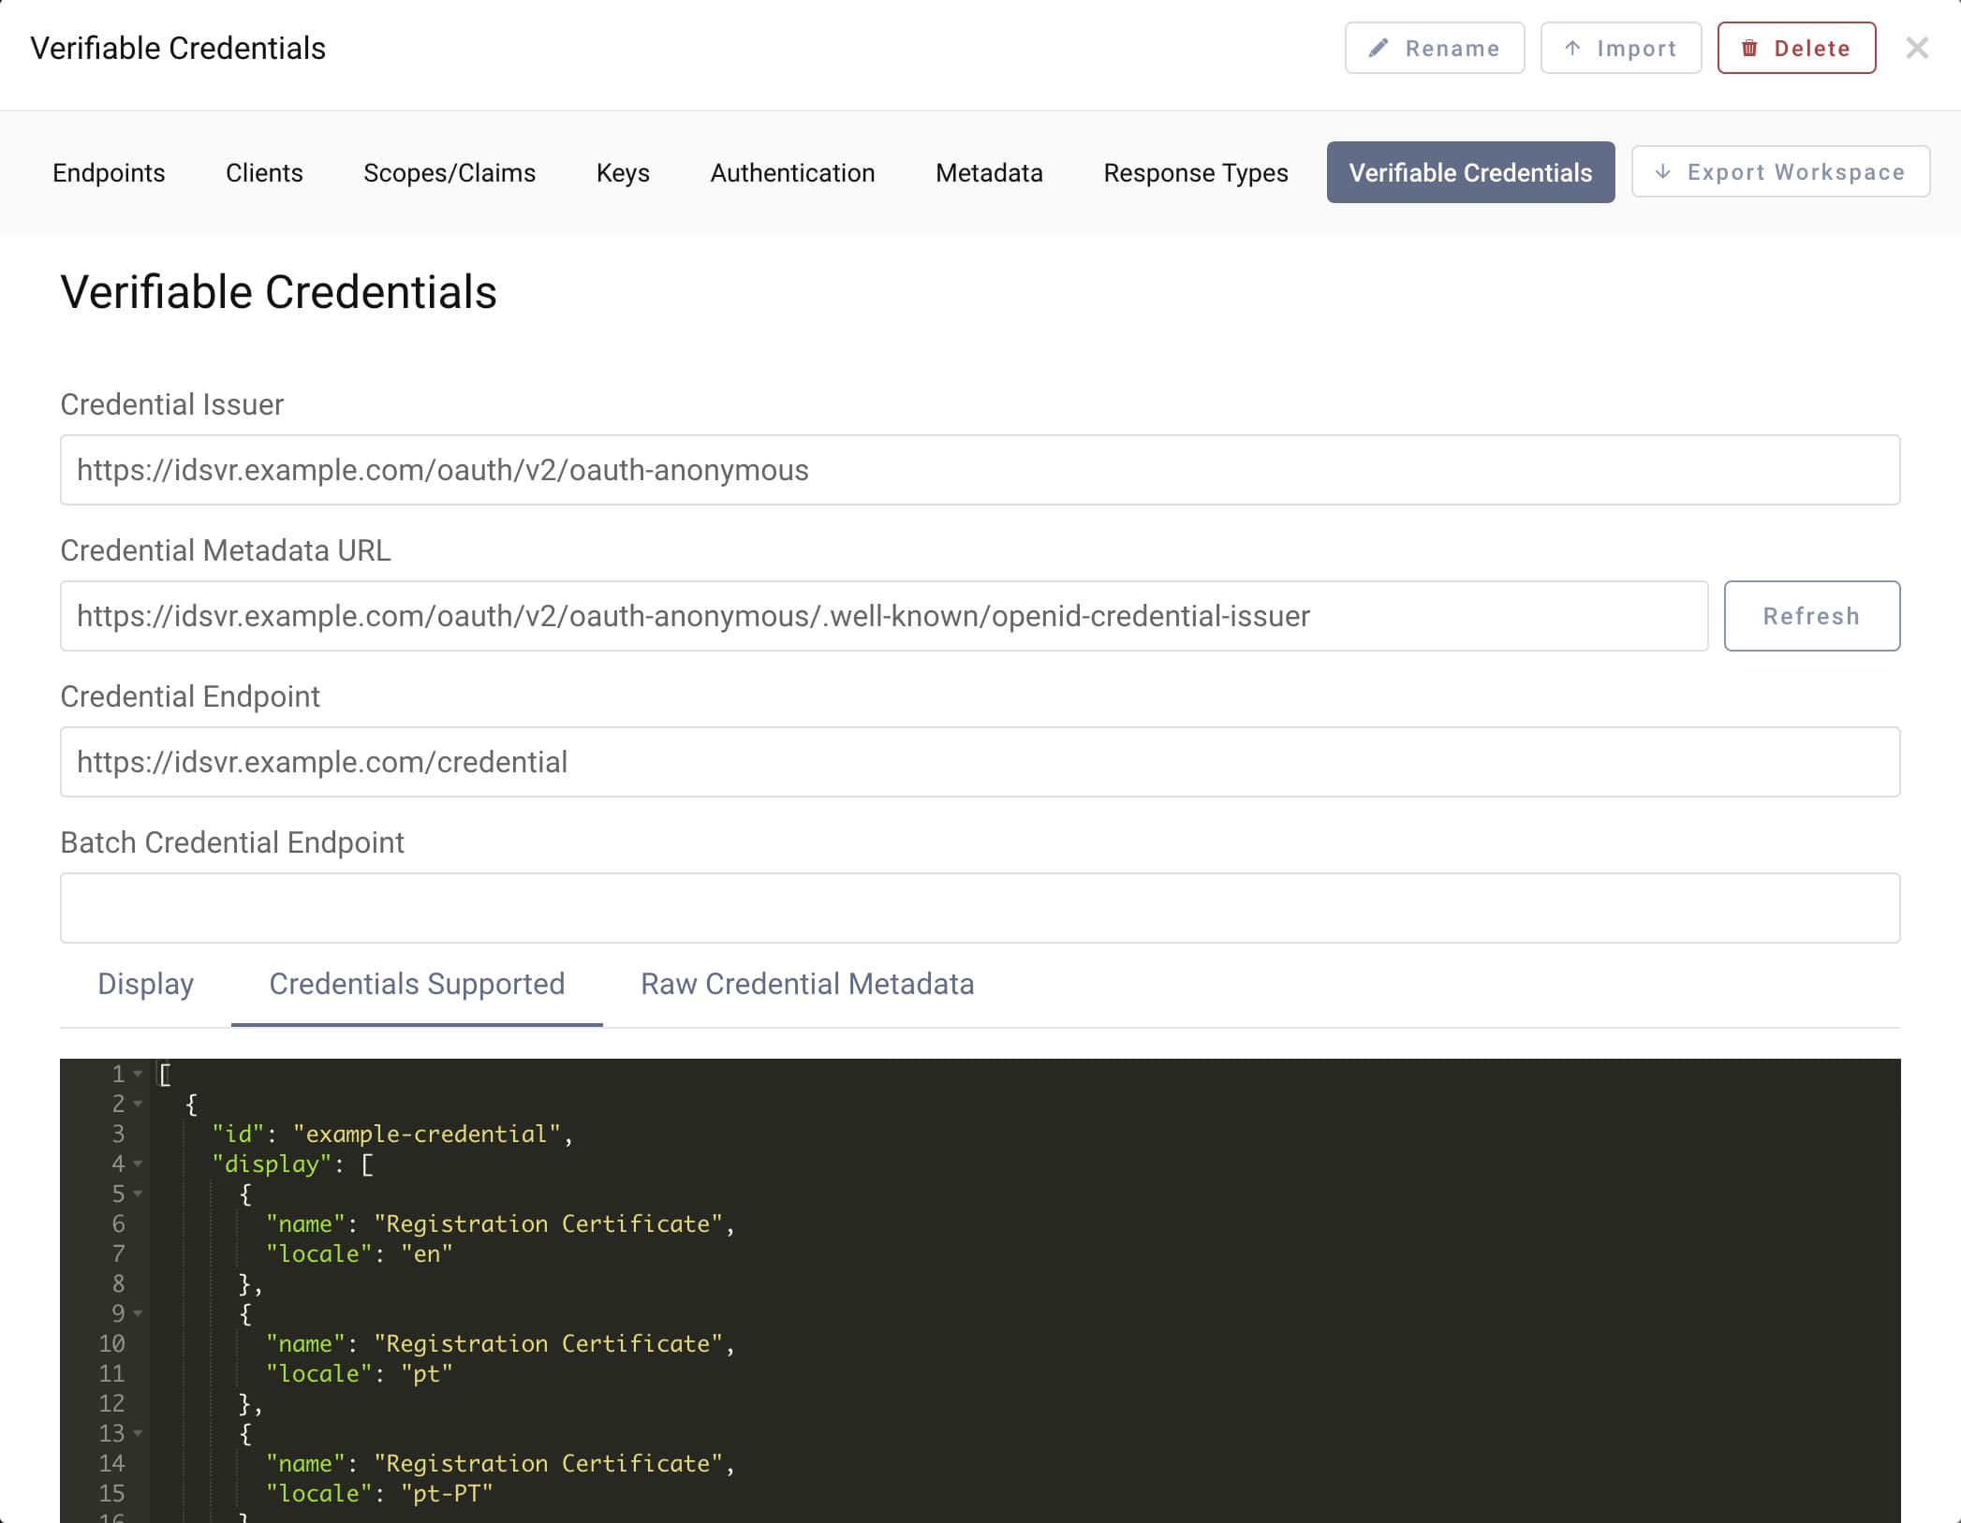Open the Raw Credential Metadata tab

coord(806,984)
